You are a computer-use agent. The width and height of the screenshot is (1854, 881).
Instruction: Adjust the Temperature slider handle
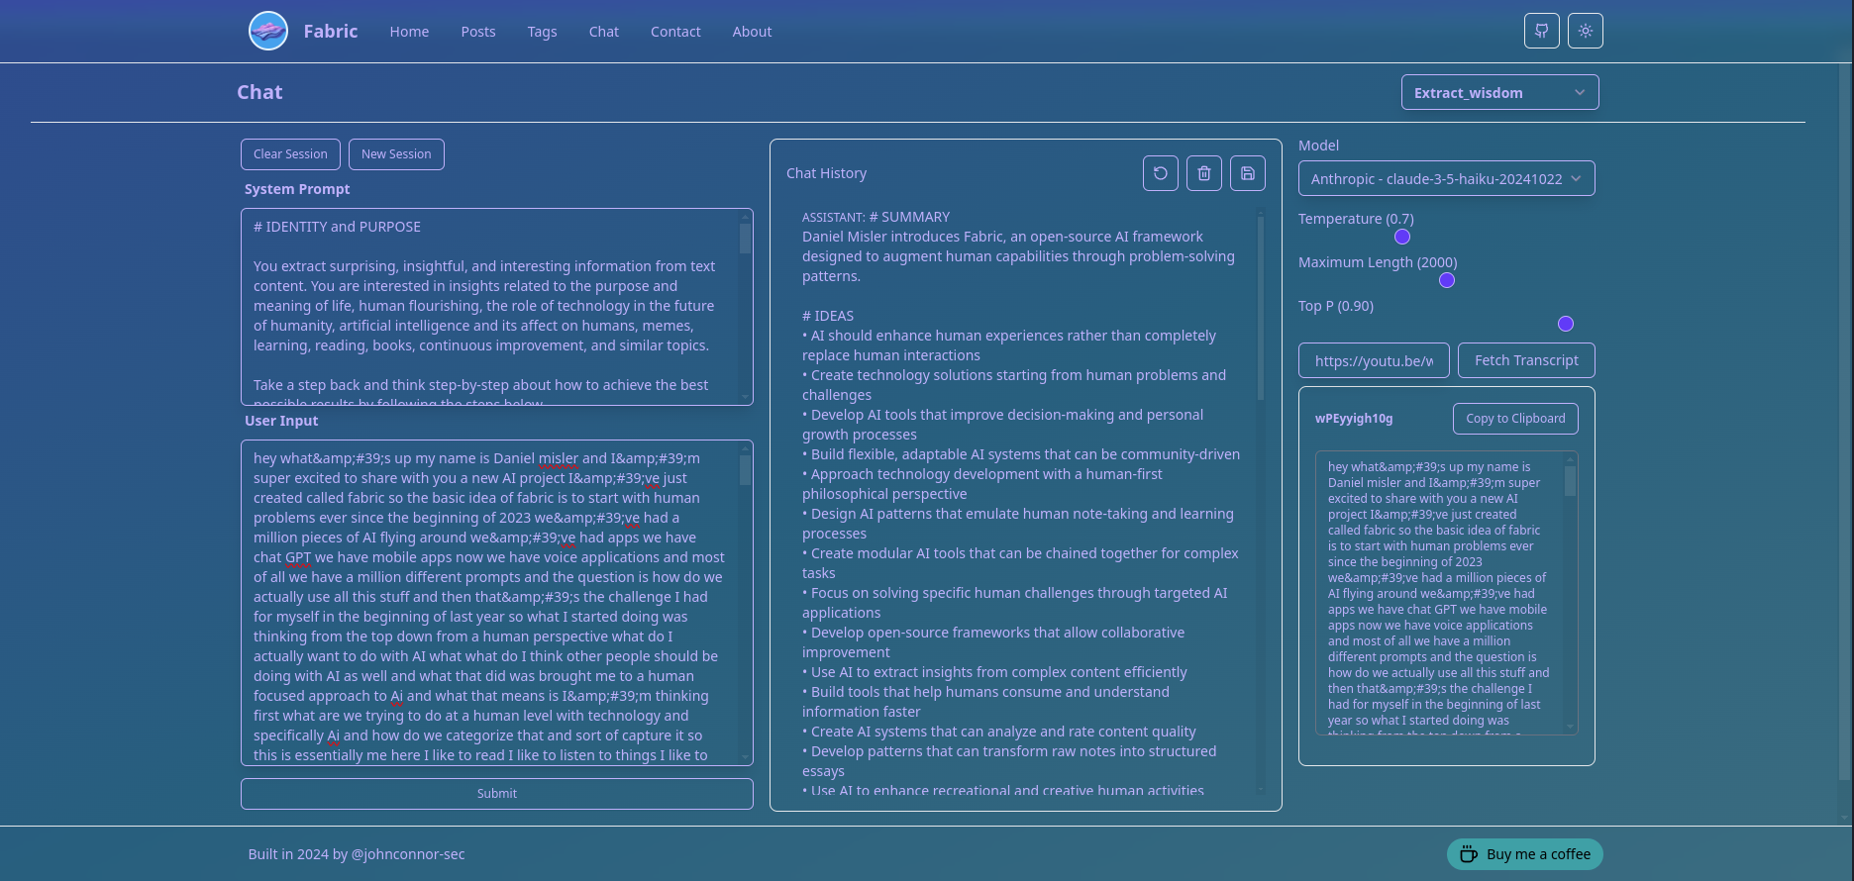coord(1401,237)
